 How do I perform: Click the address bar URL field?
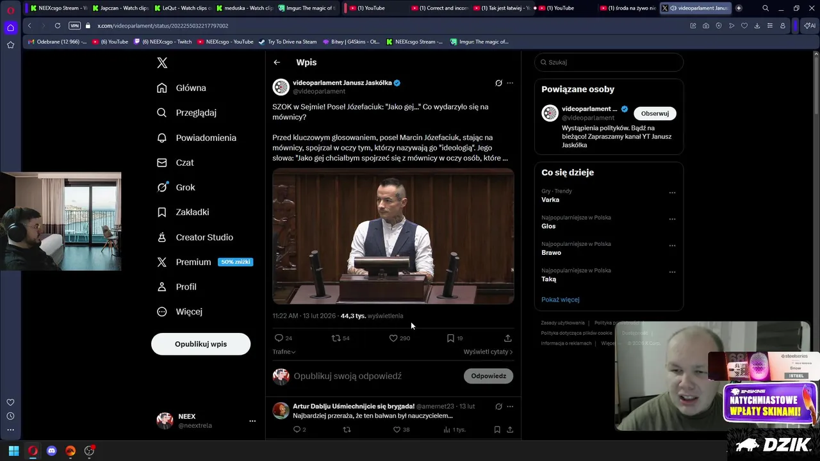384,26
